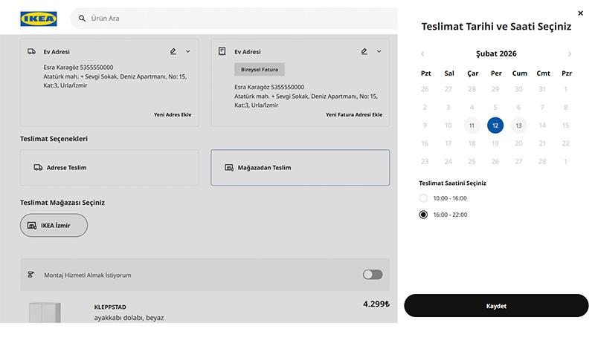Viewport: 595px width, 343px height.
Task: Choose the Mağazadan Teslim option
Action: tap(300, 168)
